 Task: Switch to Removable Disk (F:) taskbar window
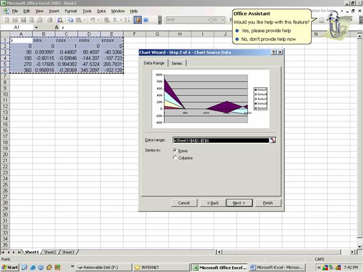[104, 267]
